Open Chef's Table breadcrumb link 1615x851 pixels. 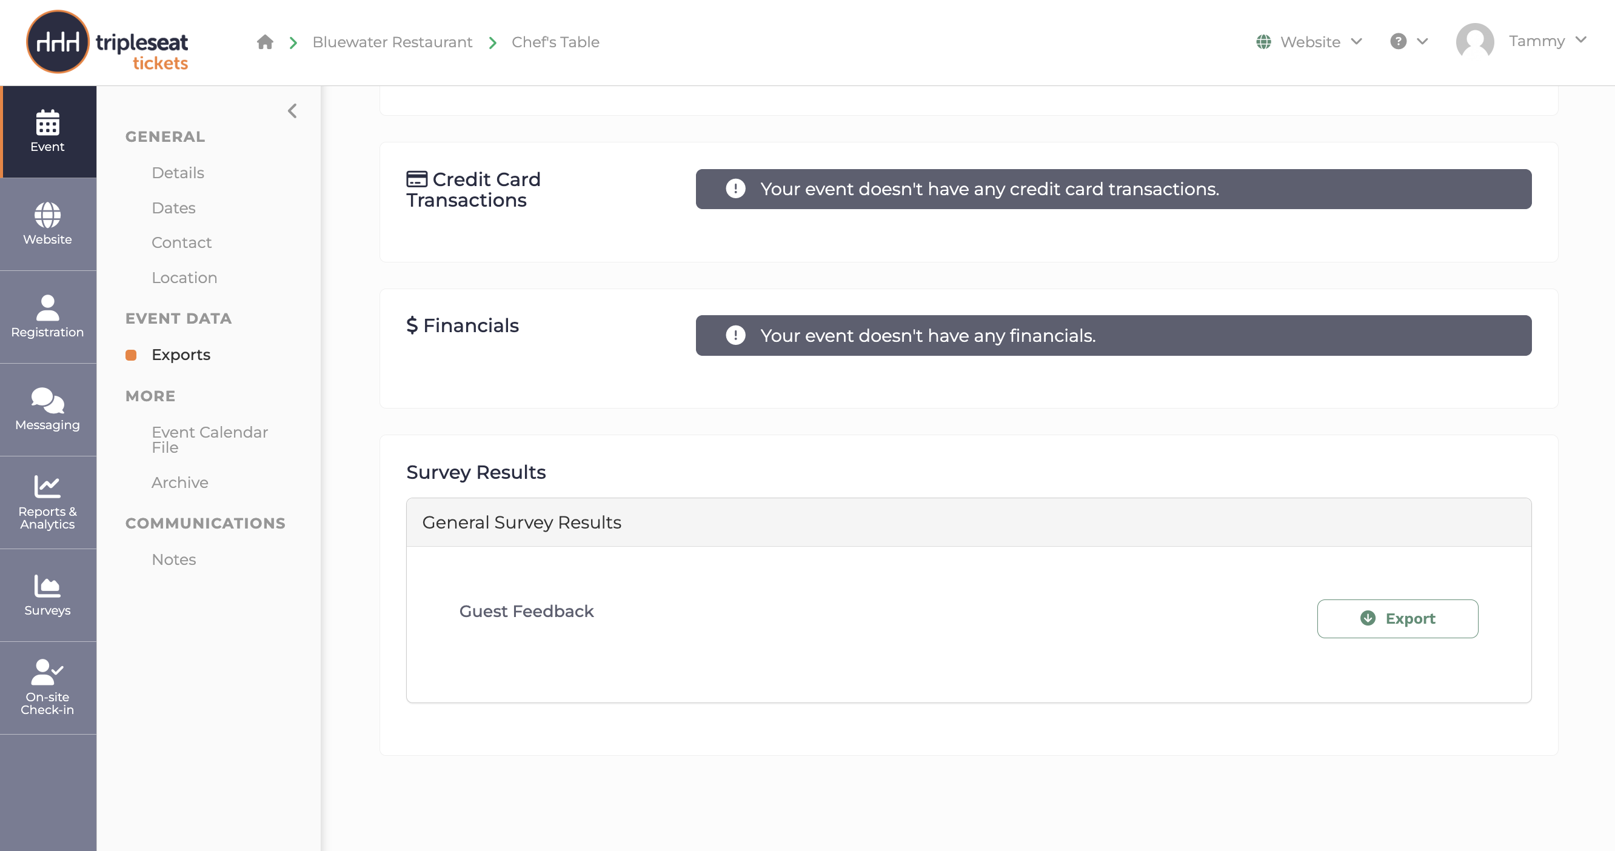click(555, 42)
